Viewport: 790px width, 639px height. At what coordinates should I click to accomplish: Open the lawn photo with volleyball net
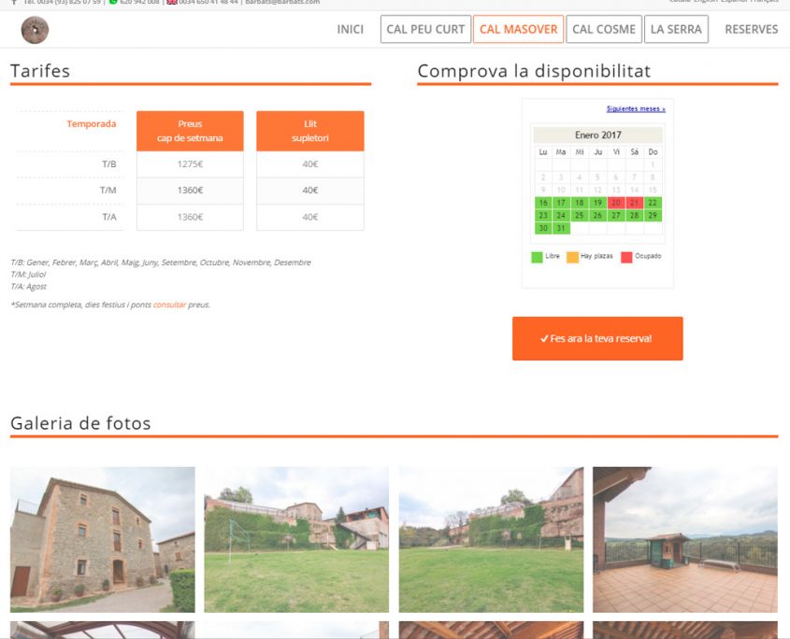(x=296, y=539)
